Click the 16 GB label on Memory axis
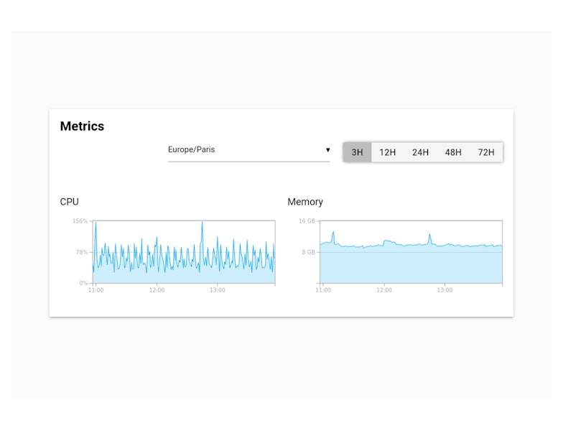This screenshot has width=563, height=428. (307, 221)
